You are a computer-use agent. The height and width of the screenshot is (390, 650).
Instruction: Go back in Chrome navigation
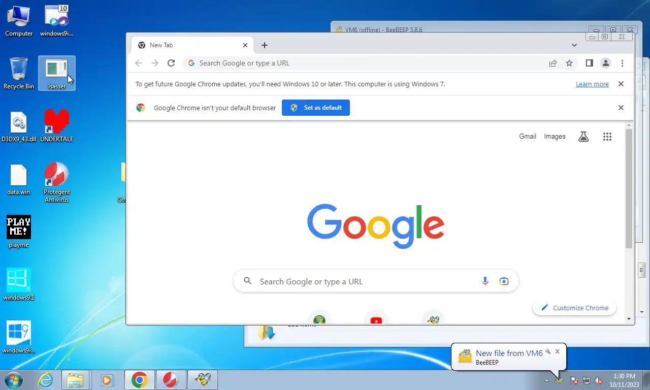139,63
